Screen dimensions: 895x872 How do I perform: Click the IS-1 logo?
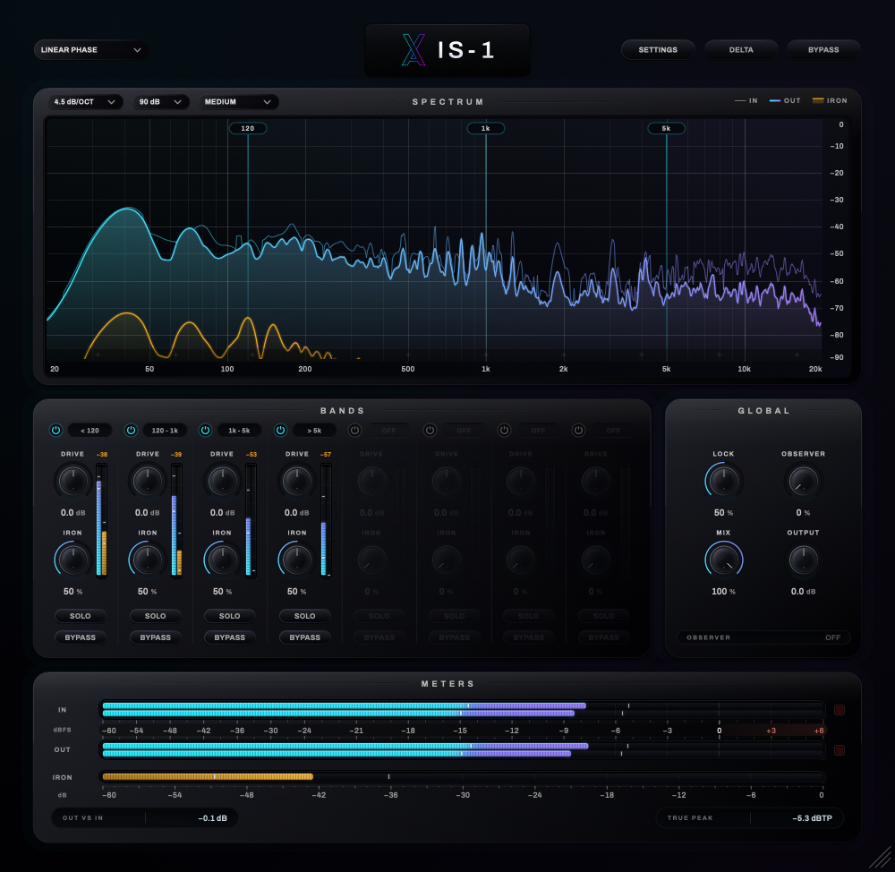pos(447,49)
